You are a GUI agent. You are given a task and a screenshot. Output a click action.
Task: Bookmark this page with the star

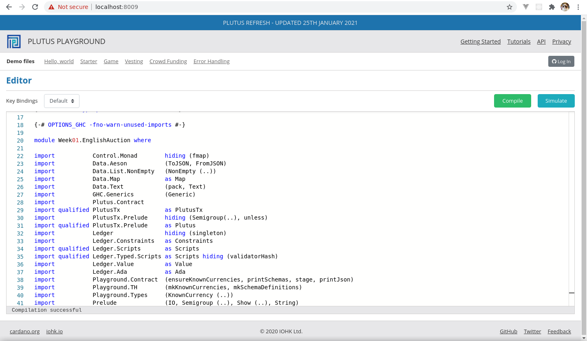[x=509, y=7]
